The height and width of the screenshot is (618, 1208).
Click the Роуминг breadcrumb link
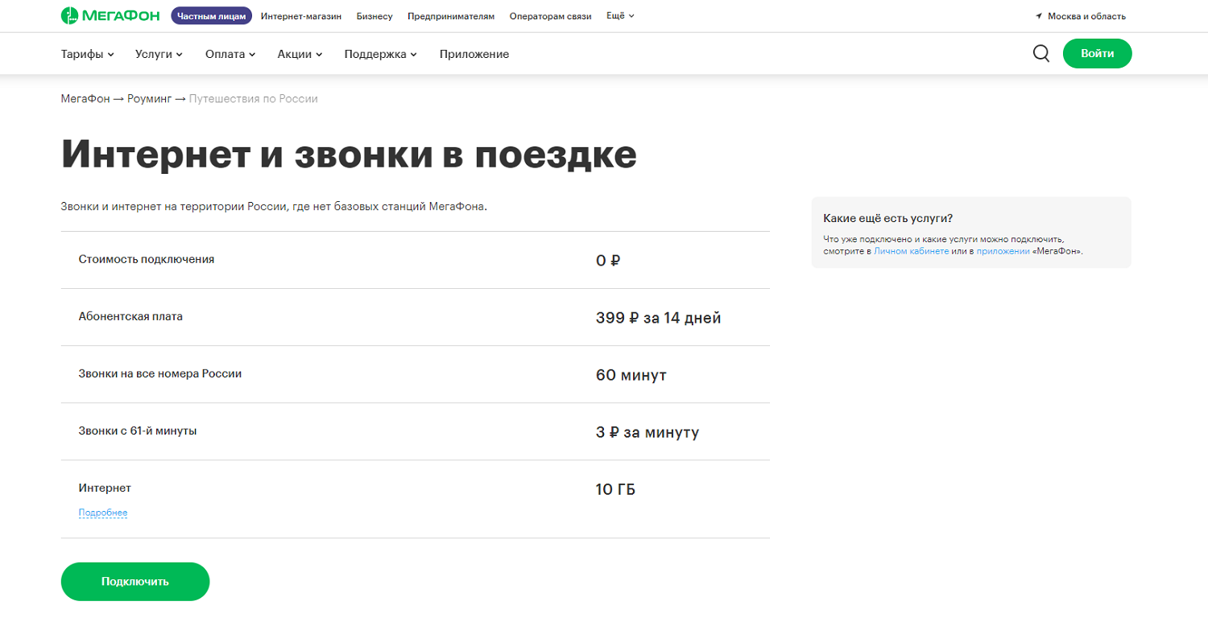151,98
